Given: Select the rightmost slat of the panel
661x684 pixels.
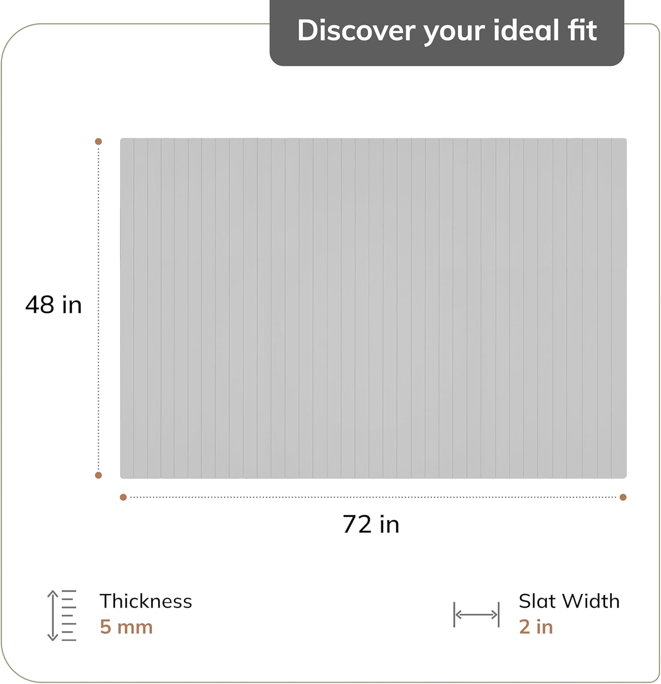Looking at the screenshot, I should coord(619,308).
